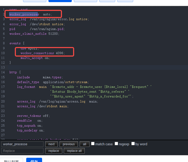Click the 默认配置 default config button

pos(11,160)
